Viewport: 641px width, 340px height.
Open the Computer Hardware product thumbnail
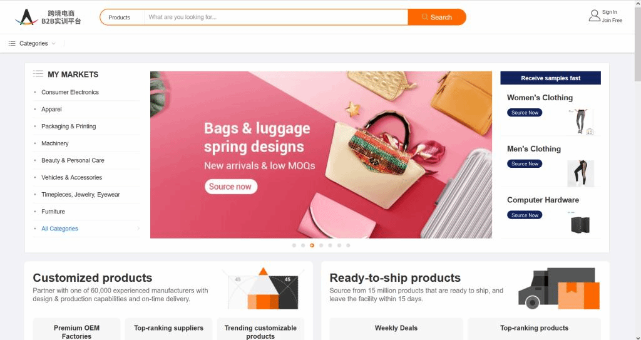coord(580,224)
